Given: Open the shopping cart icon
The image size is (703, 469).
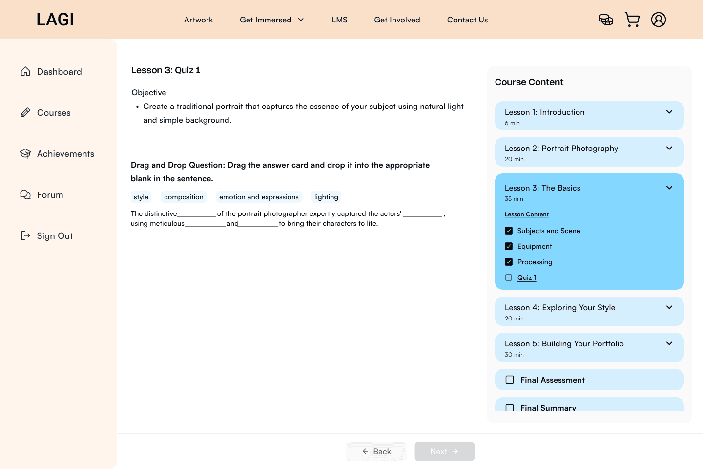Looking at the screenshot, I should pyautogui.click(x=632, y=20).
